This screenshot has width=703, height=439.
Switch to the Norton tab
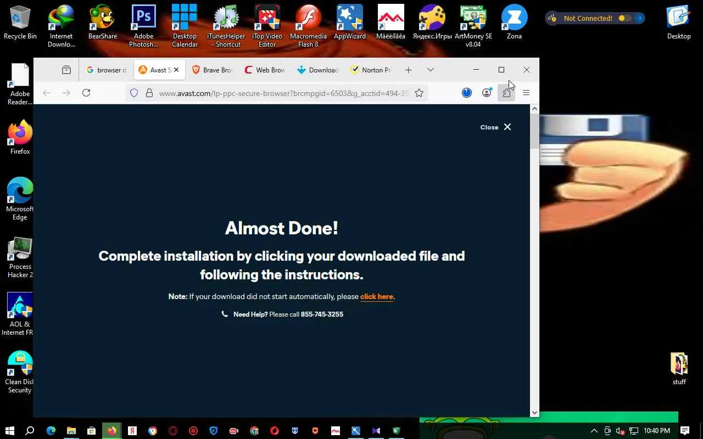click(x=370, y=70)
